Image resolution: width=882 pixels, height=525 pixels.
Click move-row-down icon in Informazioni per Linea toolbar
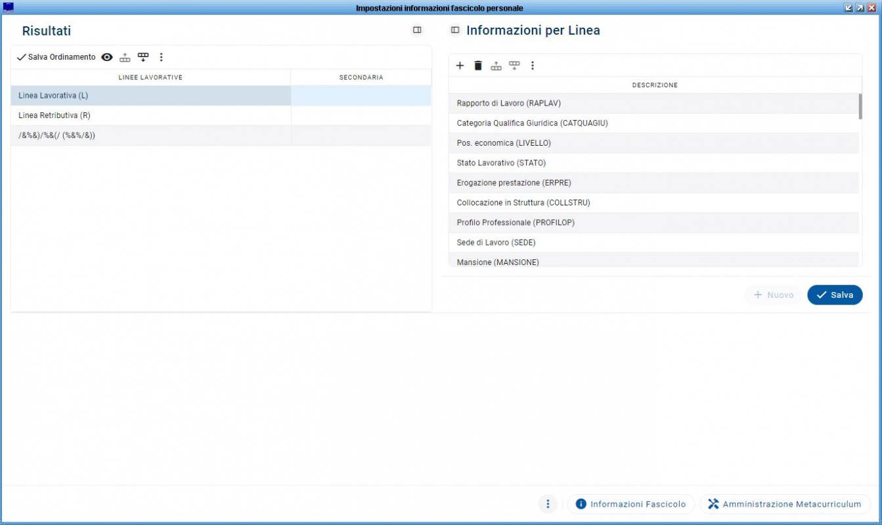coord(514,66)
